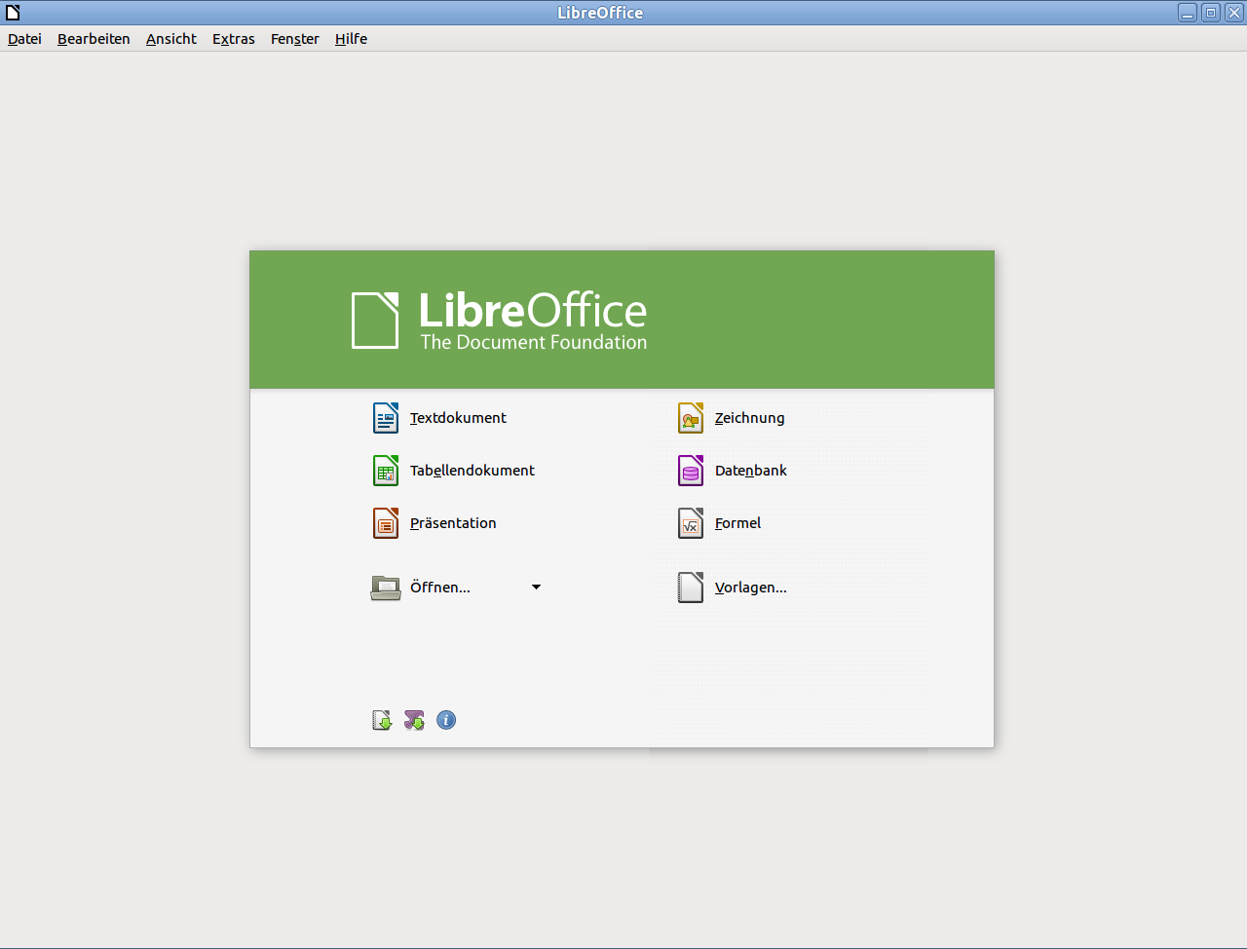Screen dimensions: 1247x949
Task: Click the Tabellendokument spreadsheet icon
Action: pyautogui.click(x=386, y=471)
